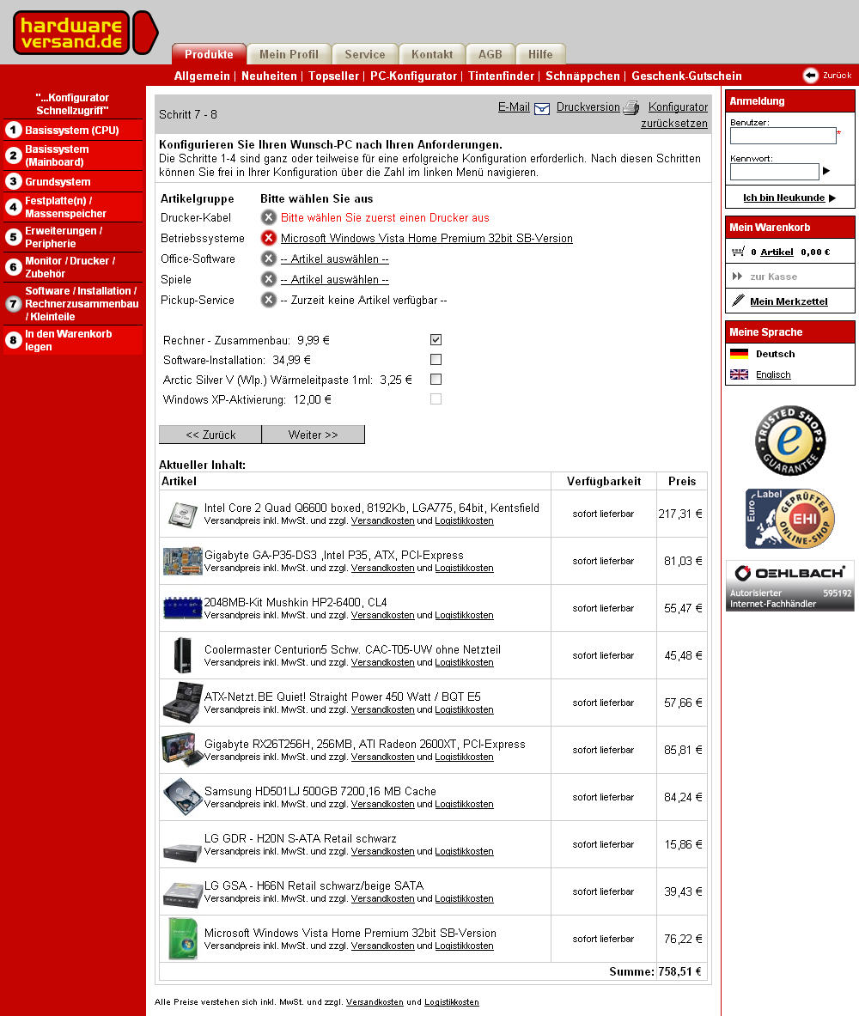
Task: Open Topseller menu item
Action: point(334,76)
